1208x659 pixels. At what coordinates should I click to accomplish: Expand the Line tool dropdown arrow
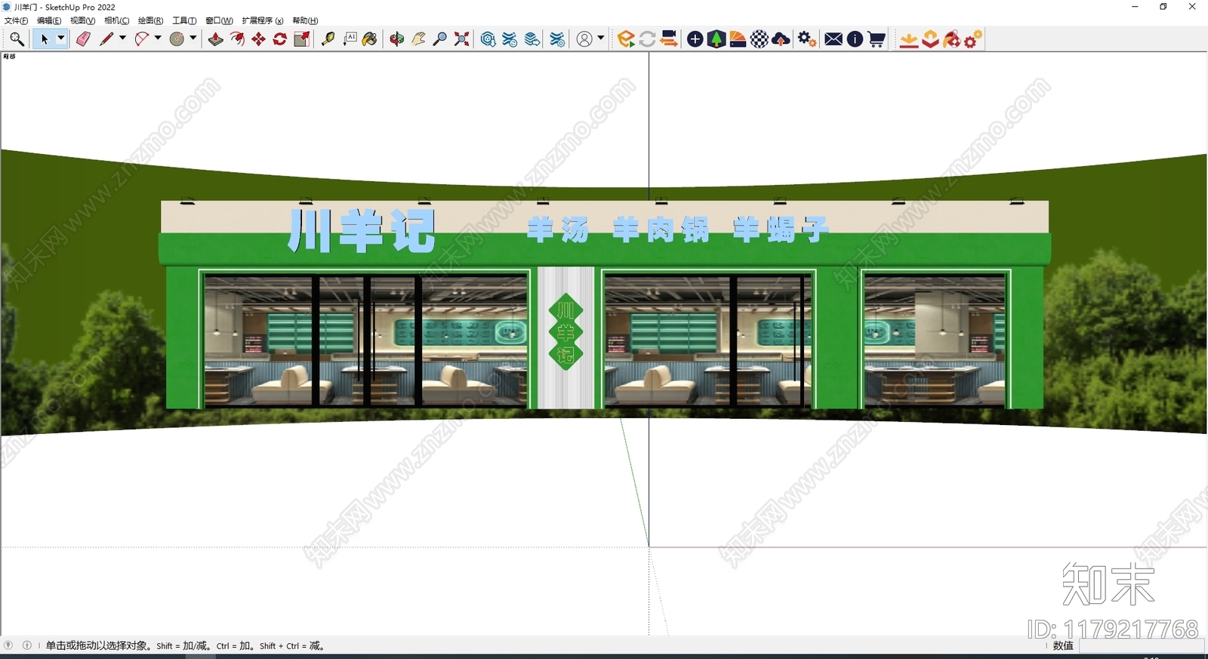point(123,38)
